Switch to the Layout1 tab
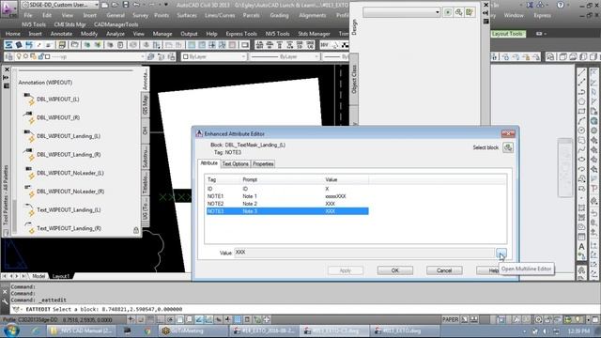Image resolution: width=601 pixels, height=338 pixels. [60, 276]
